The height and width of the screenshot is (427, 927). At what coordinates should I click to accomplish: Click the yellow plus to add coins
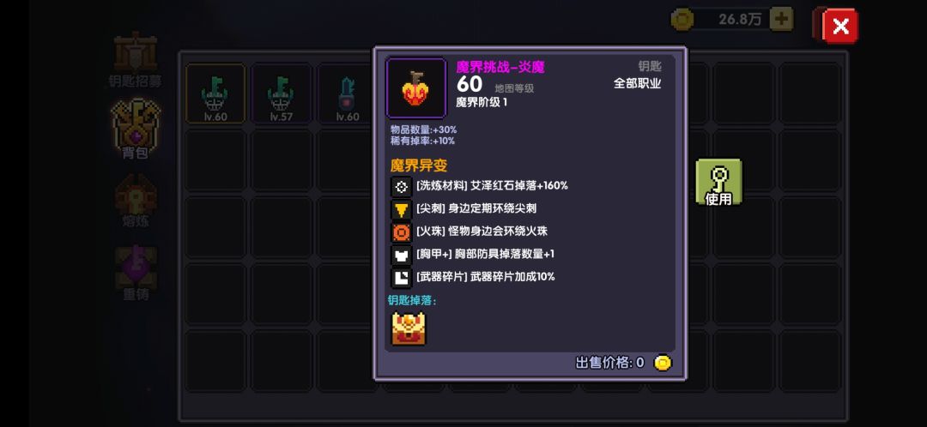pyautogui.click(x=781, y=19)
